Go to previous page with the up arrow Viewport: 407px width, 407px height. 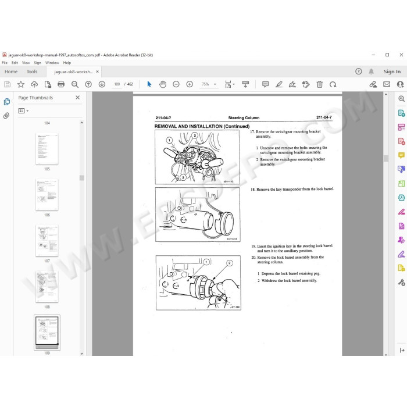coord(88,84)
